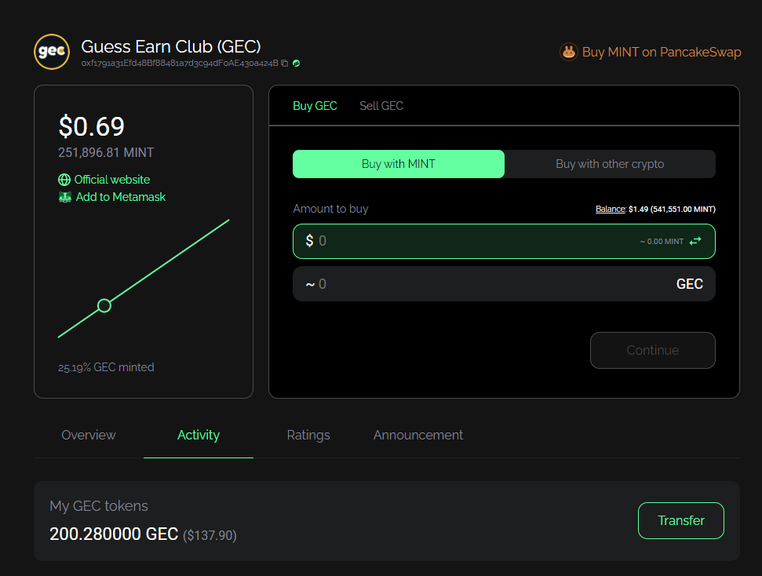Open the green explorer icon beside address
This screenshot has width=762, height=576.
point(296,64)
